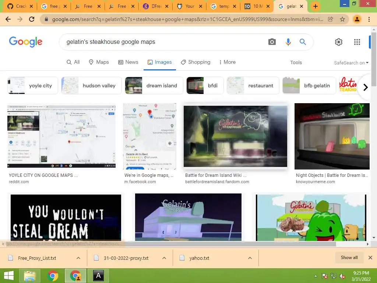The image size is (377, 283).
Task: Open Windows Start menu
Action: click(9, 276)
